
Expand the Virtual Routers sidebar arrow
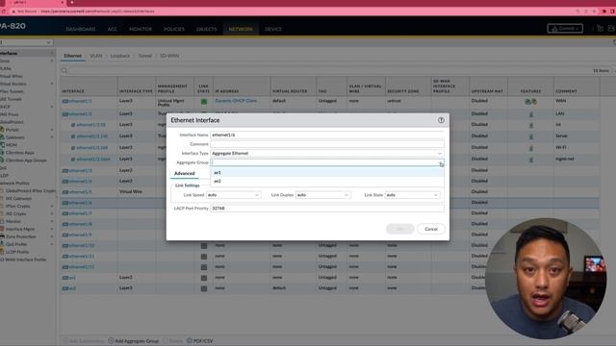pyautogui.click(x=51, y=84)
